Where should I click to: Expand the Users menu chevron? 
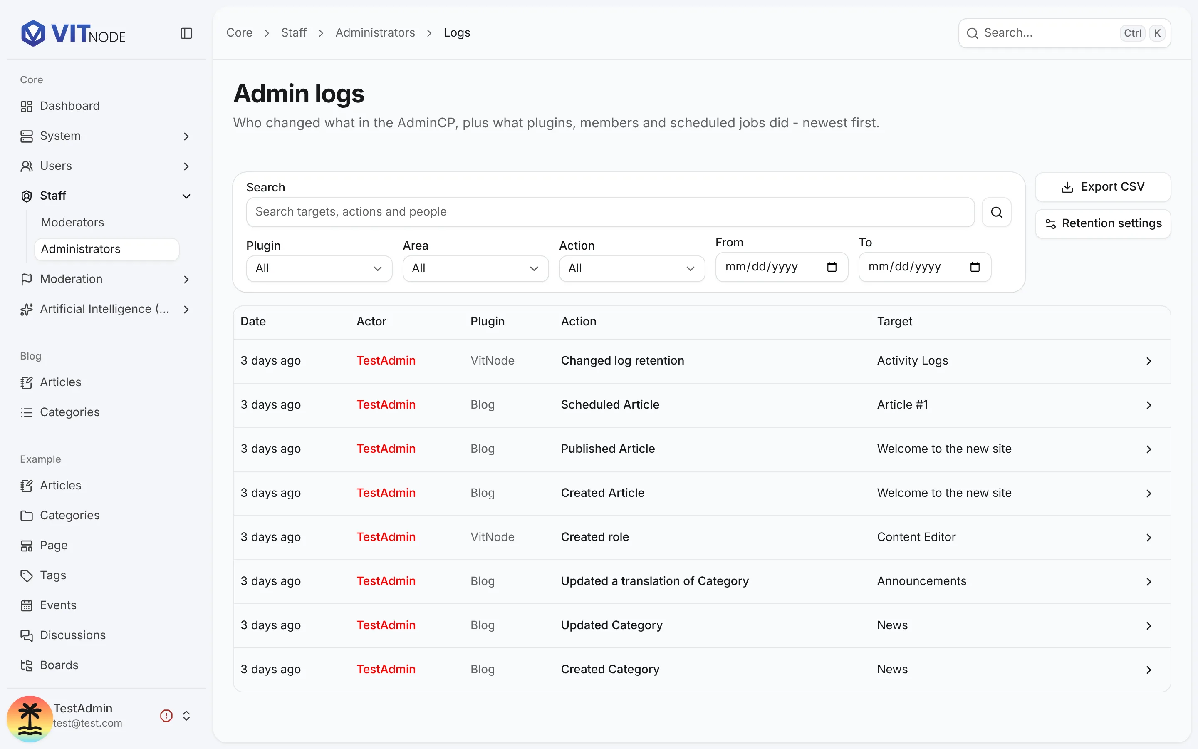[186, 166]
